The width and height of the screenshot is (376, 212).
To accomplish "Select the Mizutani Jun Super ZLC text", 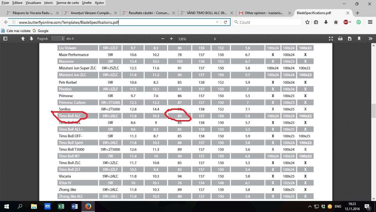I will point(77,68).
